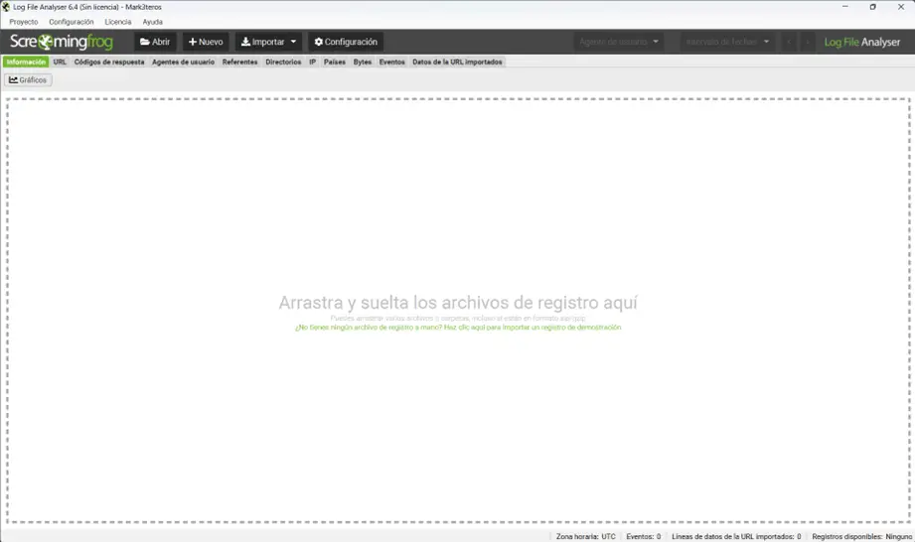Open Datos de la URL importados tab

click(457, 62)
